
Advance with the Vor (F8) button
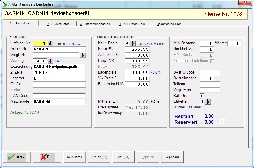123,157
